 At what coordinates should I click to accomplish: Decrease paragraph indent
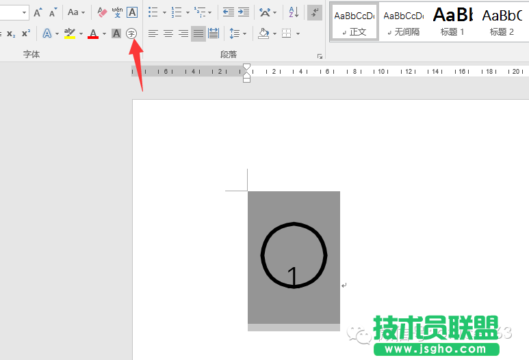[x=229, y=12]
